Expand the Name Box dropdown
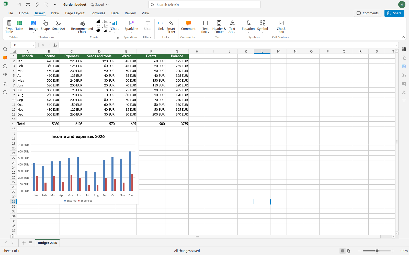Image resolution: width=409 pixels, height=255 pixels. pos(33,45)
